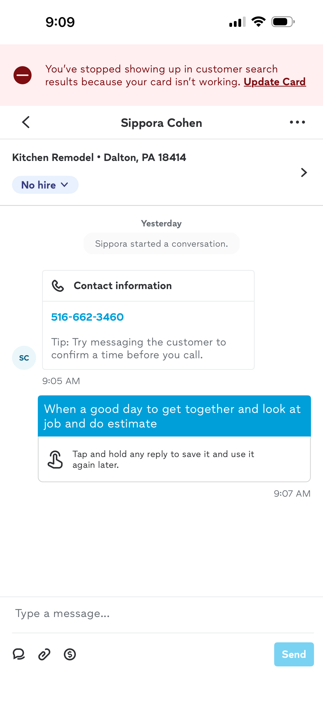Tap the SC customer avatar
323x701 pixels.
[24, 358]
